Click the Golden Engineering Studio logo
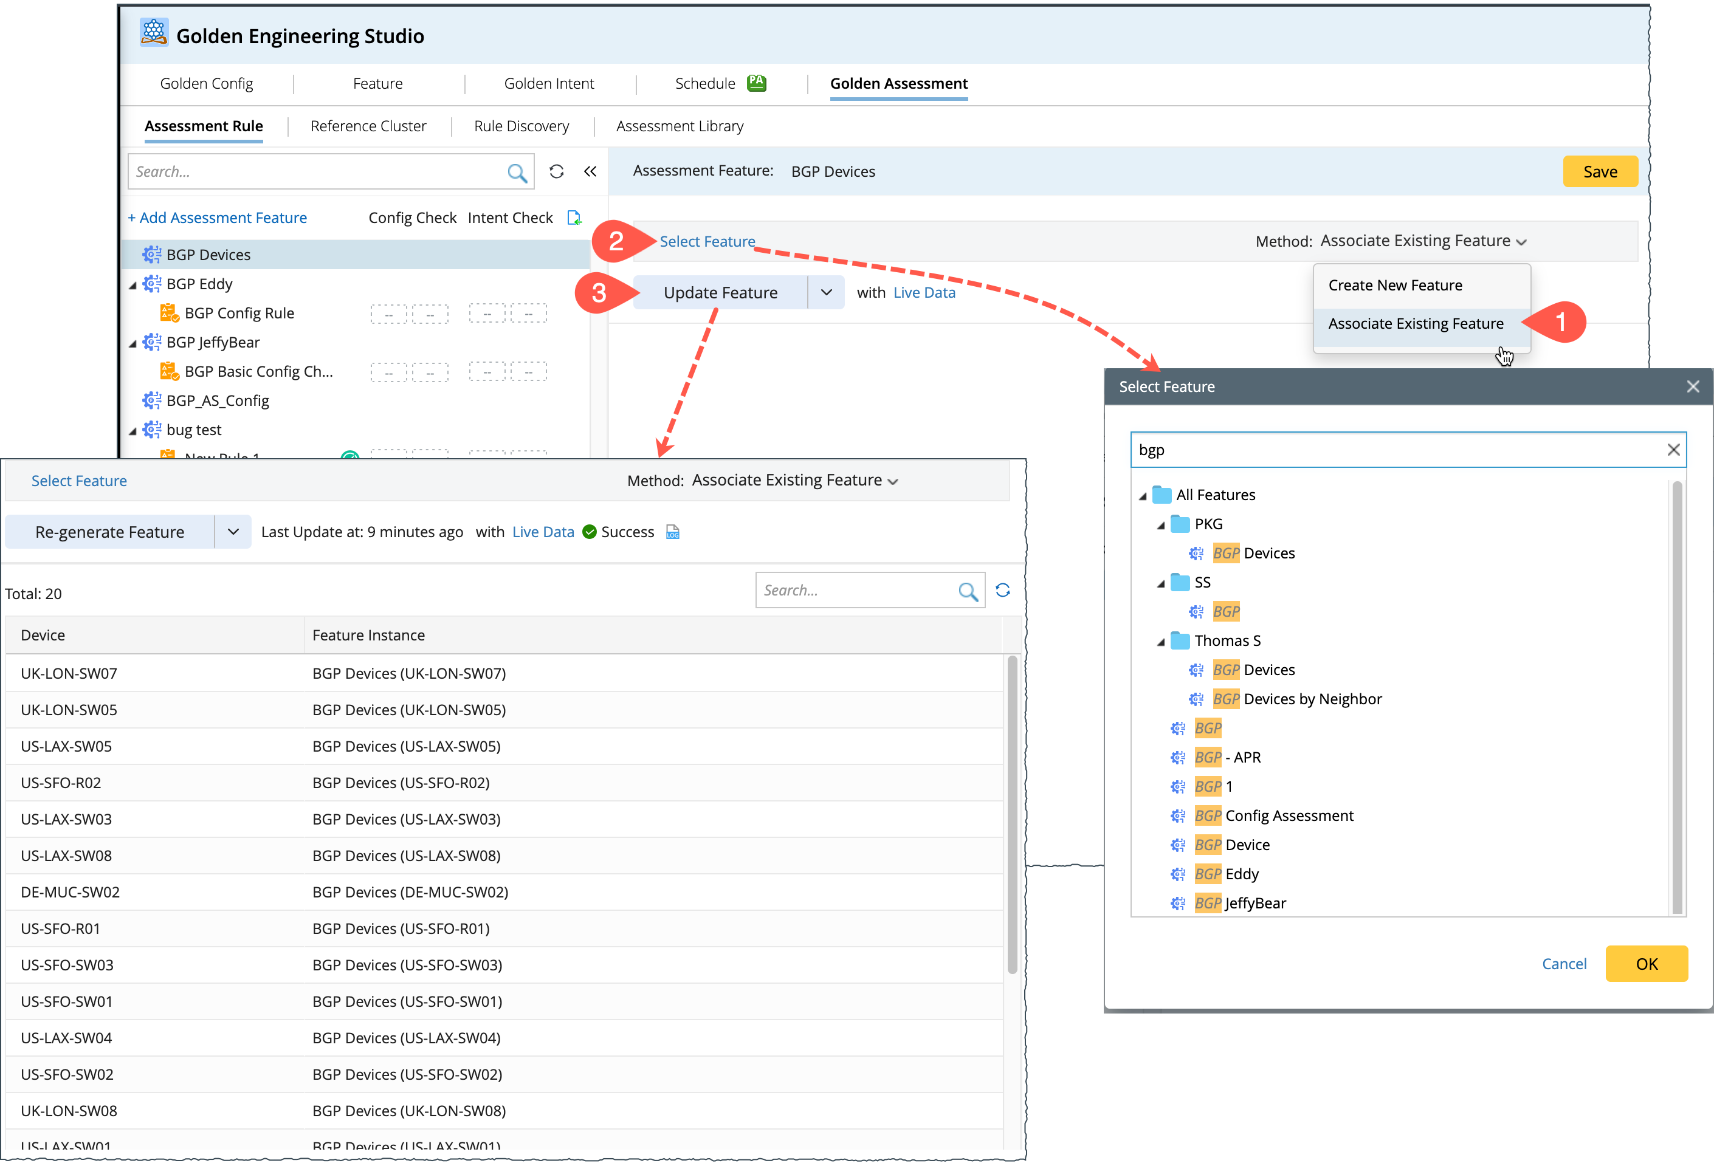 coord(153,33)
